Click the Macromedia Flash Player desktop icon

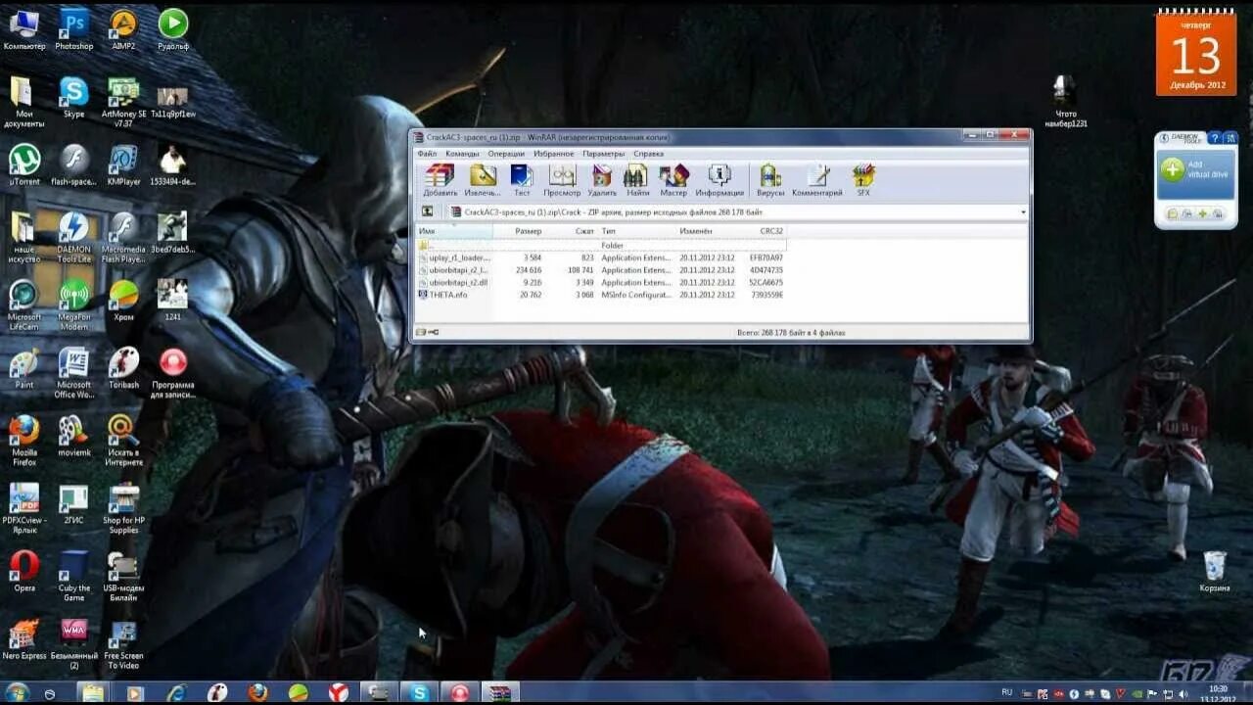[x=123, y=237]
